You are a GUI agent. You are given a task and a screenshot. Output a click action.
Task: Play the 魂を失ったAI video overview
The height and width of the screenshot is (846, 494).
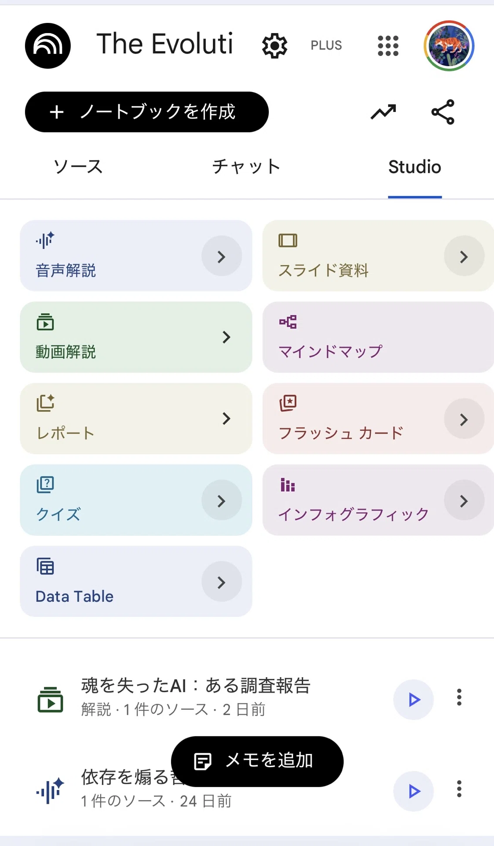coord(413,700)
